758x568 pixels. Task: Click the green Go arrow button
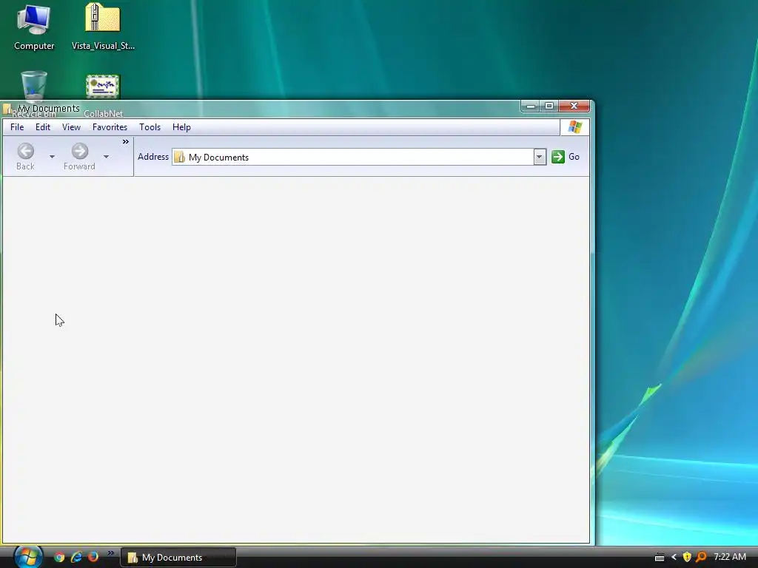pyautogui.click(x=558, y=157)
